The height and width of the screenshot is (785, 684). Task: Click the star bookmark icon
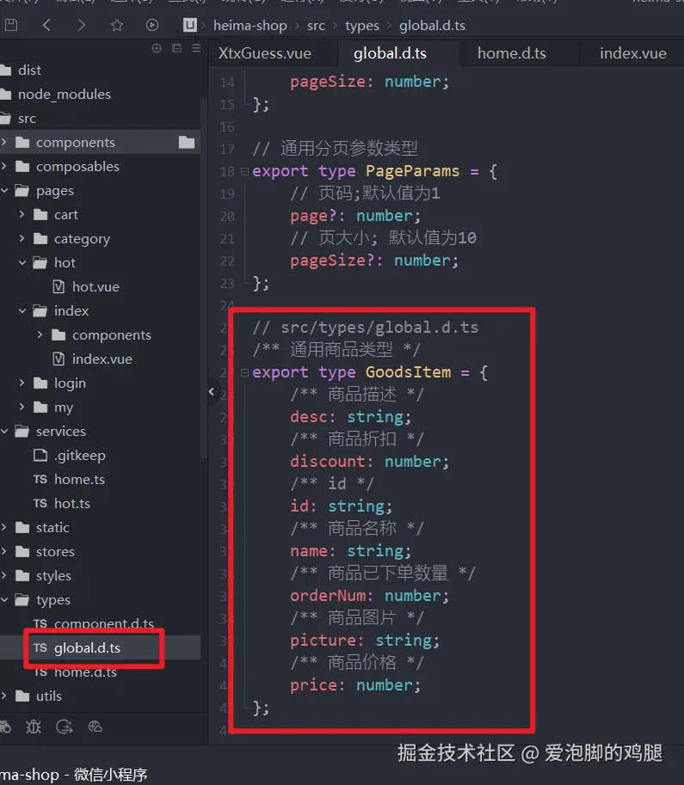[x=117, y=25]
